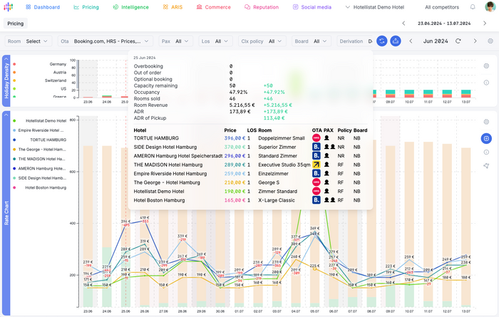Click the Jun 2024 month label

pos(436,41)
